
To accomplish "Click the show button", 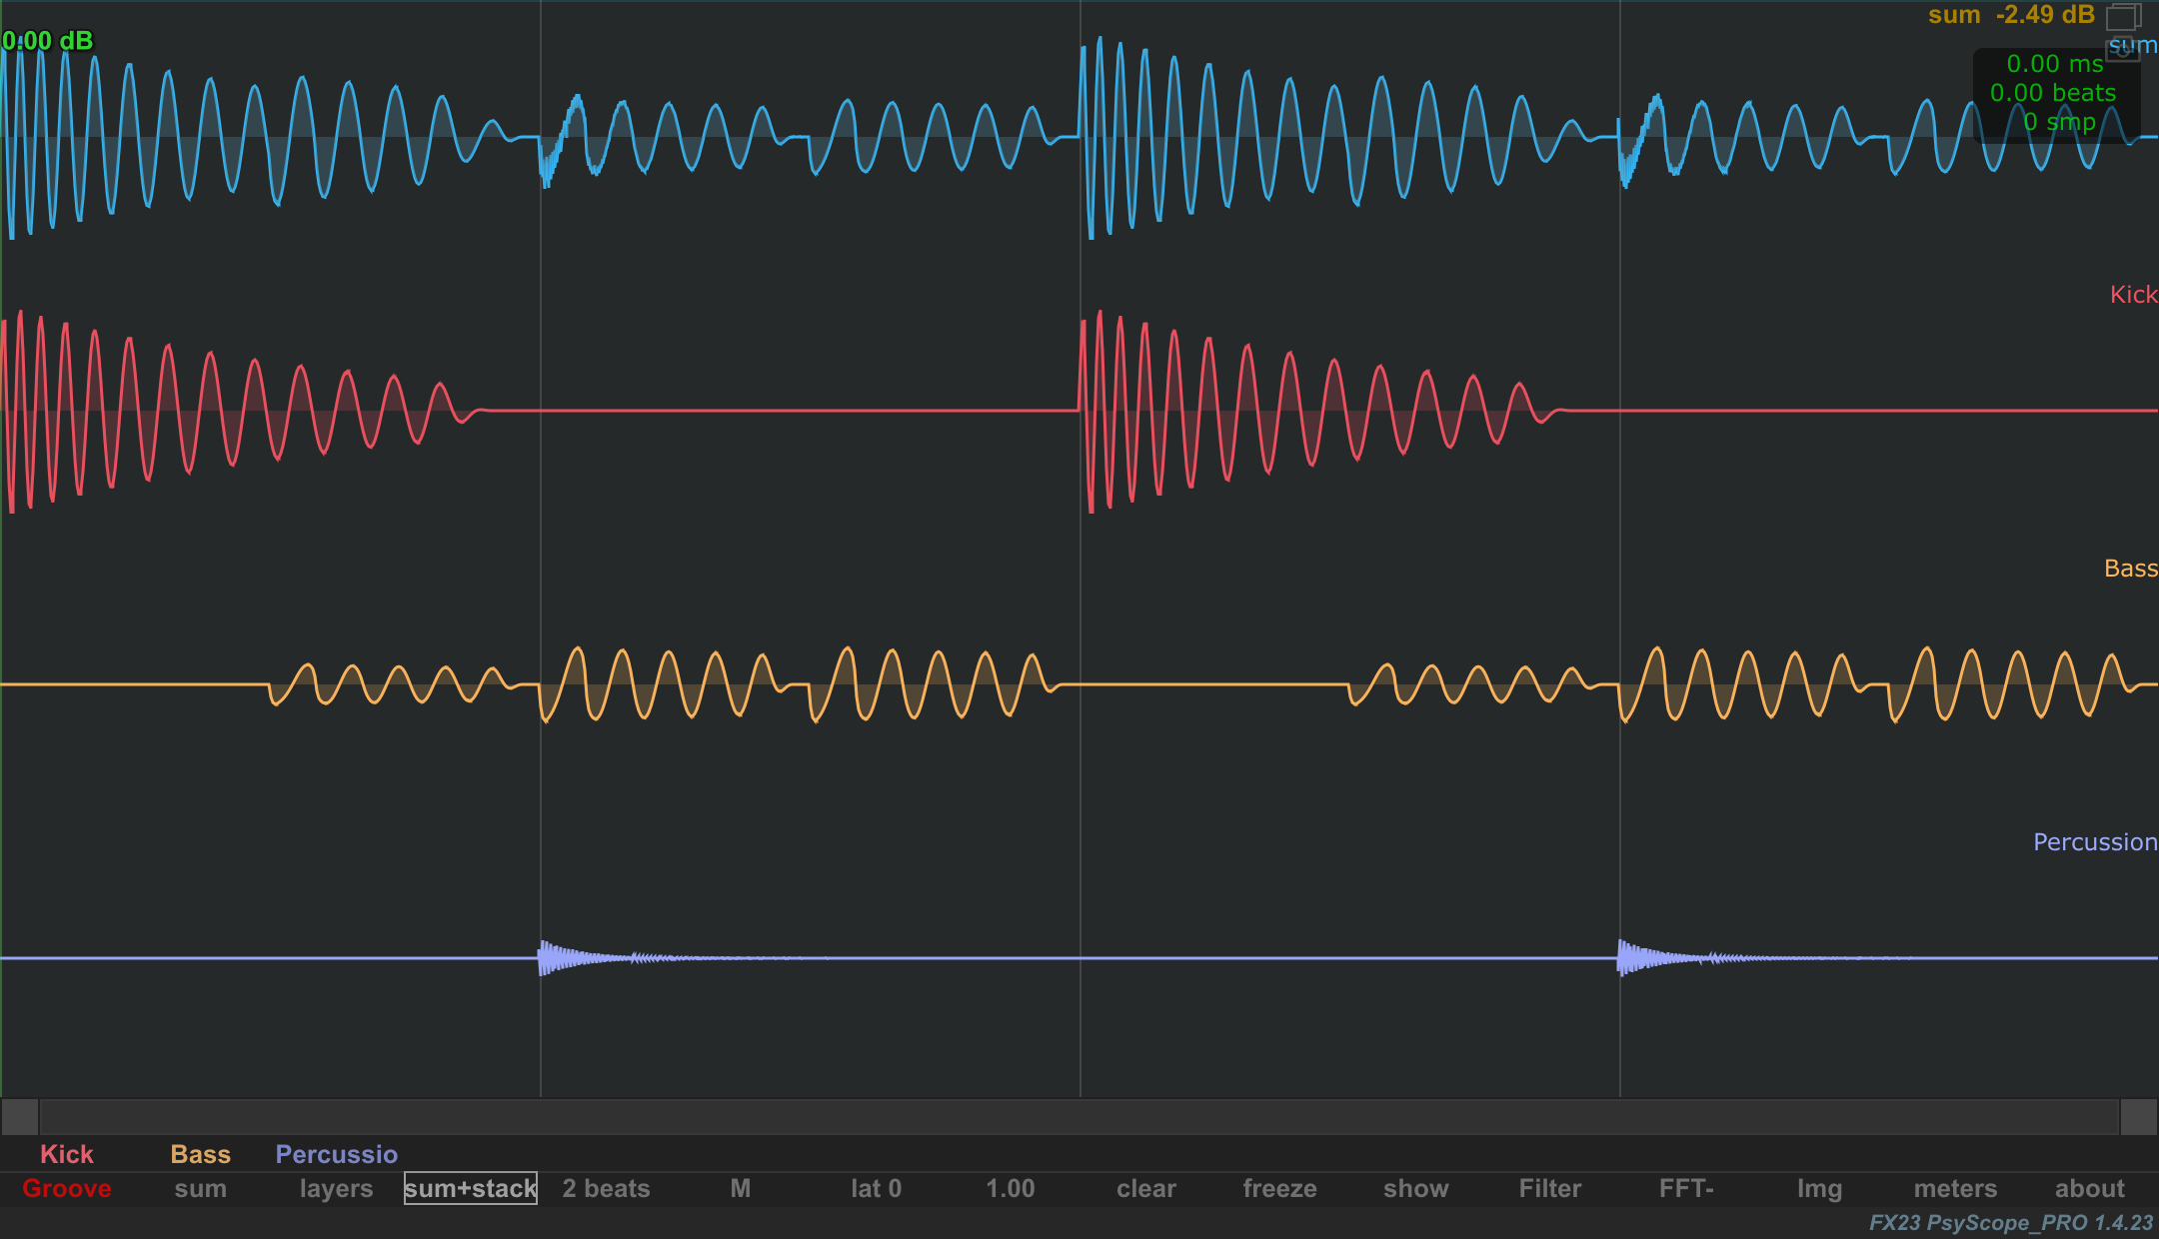I will [1416, 1188].
